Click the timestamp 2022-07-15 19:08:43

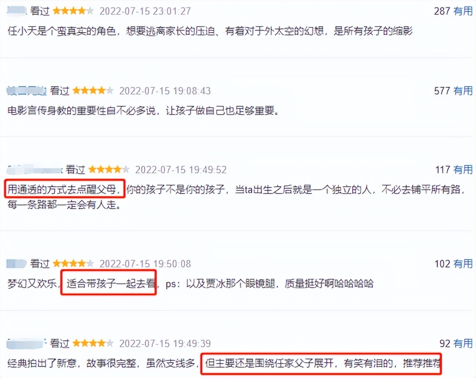pos(165,91)
